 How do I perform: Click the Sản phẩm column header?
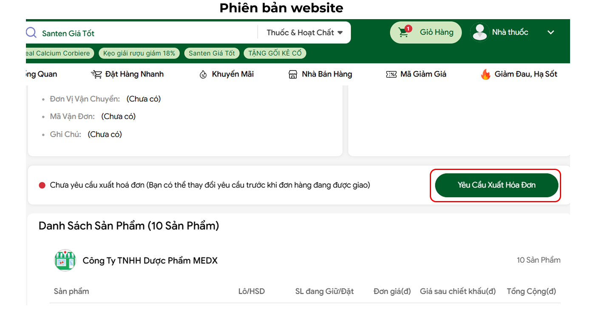pos(71,292)
